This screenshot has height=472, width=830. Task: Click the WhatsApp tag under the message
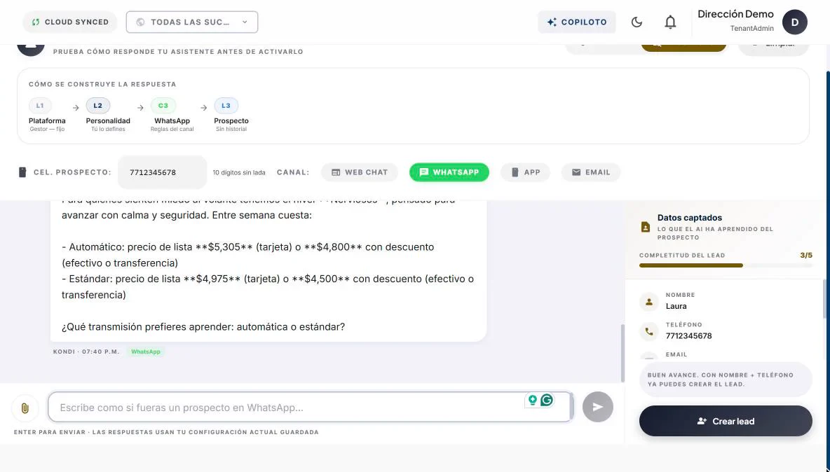point(146,352)
